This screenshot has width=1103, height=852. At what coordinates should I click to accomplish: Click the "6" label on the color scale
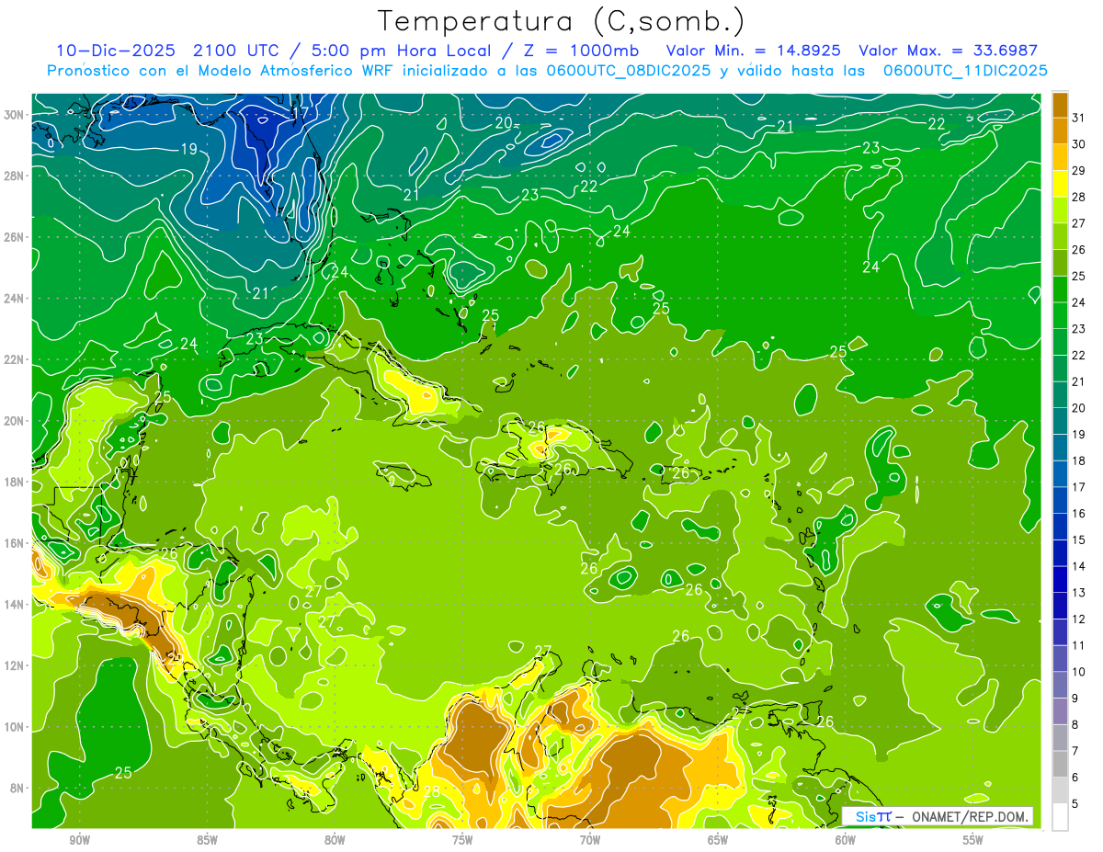tap(1075, 778)
